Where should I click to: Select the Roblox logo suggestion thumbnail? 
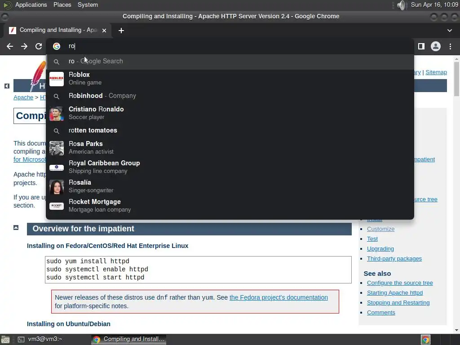57,79
